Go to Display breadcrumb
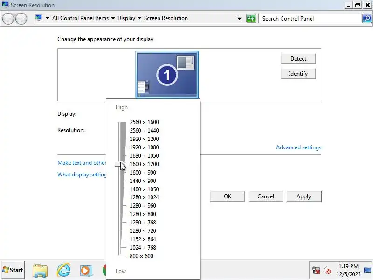The image size is (373, 280). [126, 18]
